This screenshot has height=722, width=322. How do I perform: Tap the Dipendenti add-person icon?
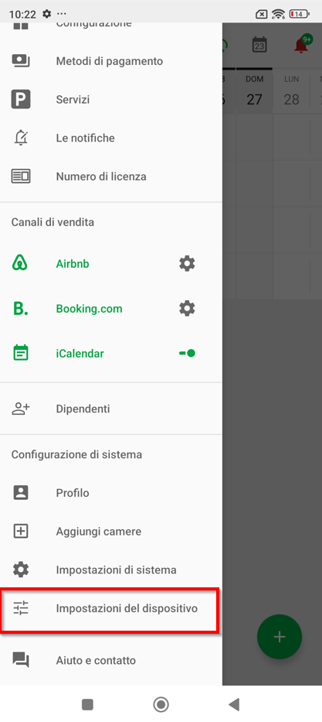click(x=21, y=409)
